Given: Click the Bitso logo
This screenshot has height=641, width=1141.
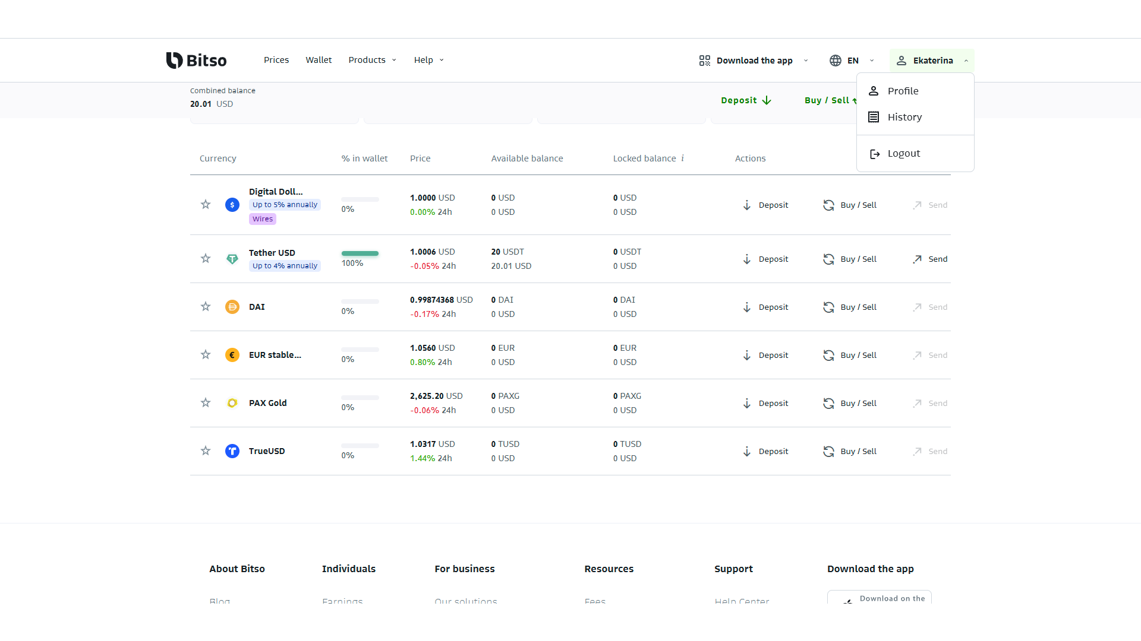Looking at the screenshot, I should click(196, 60).
